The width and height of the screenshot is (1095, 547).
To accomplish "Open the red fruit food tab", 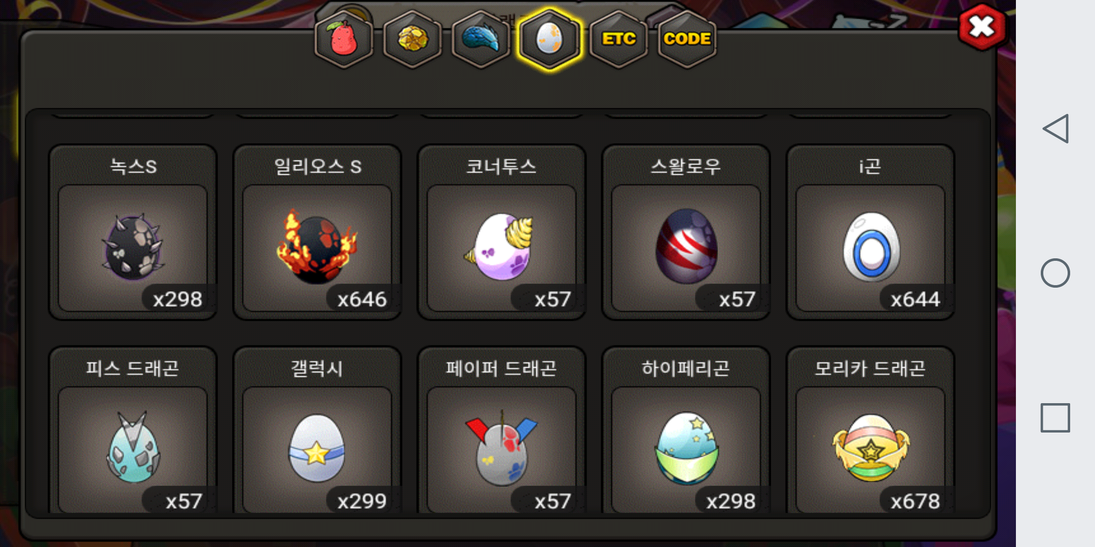I will tap(344, 39).
